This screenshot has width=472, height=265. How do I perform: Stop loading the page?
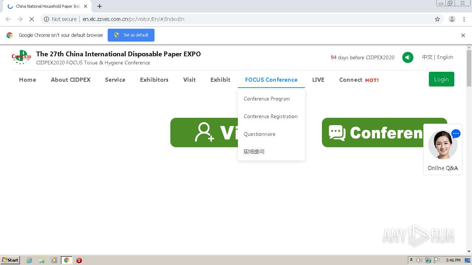[32, 19]
